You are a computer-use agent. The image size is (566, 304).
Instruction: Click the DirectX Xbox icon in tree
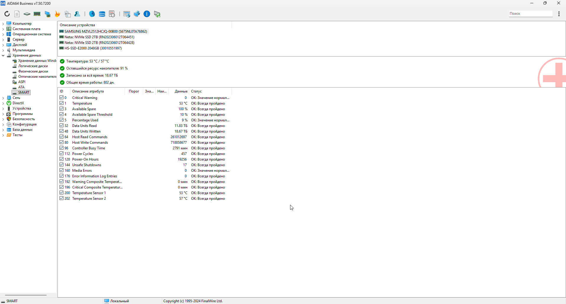[9, 103]
